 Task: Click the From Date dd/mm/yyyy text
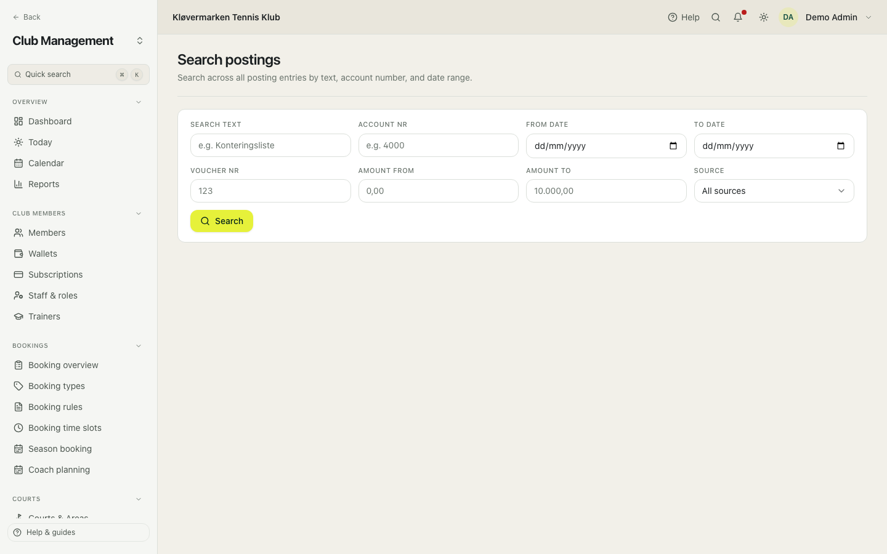coord(560,146)
